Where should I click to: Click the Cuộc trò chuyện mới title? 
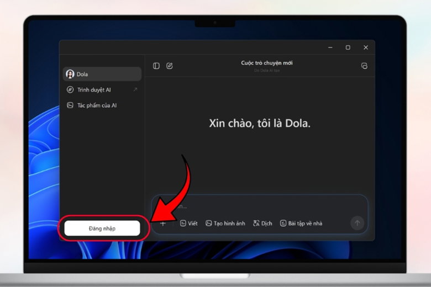pyautogui.click(x=267, y=63)
